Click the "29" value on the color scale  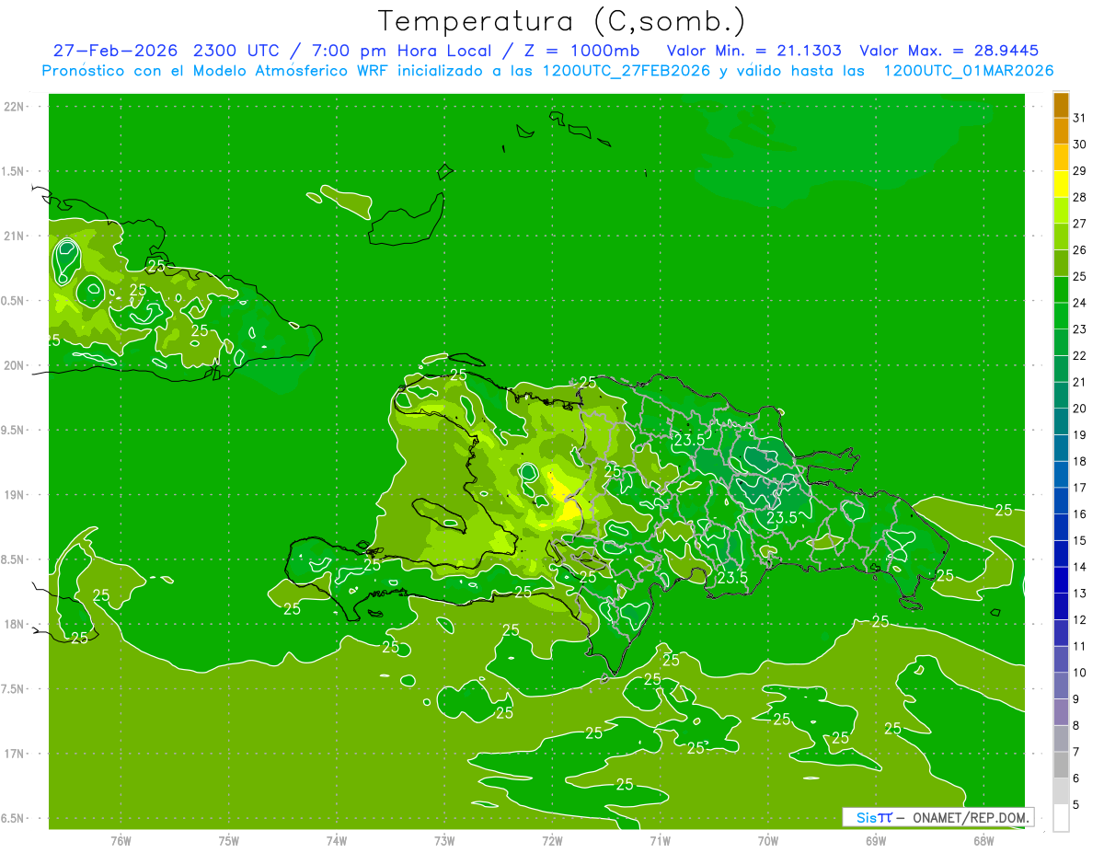1080,170
